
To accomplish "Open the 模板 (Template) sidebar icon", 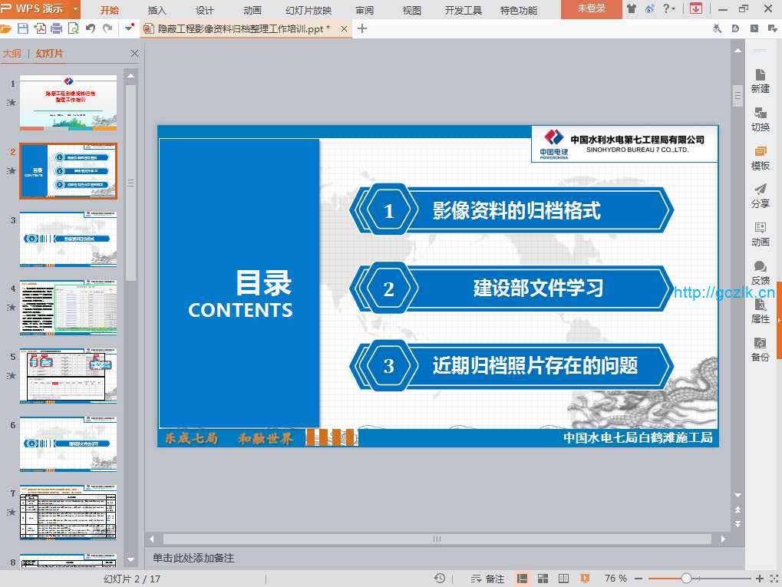I will (760, 157).
